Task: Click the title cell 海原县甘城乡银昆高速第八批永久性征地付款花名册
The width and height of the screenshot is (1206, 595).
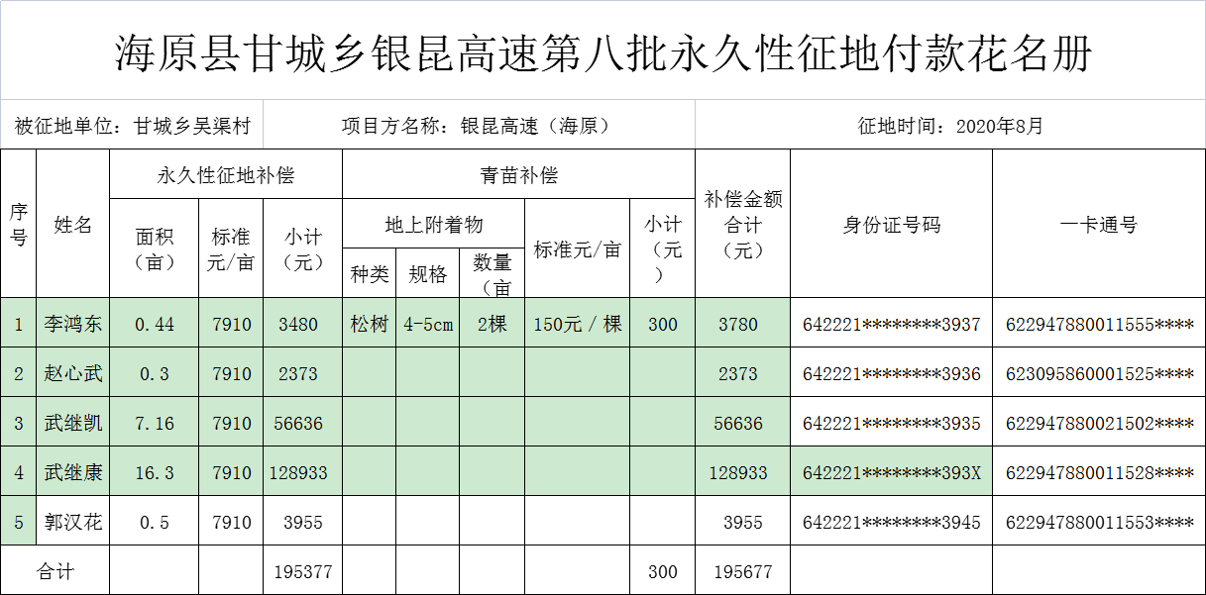Action: click(x=603, y=53)
